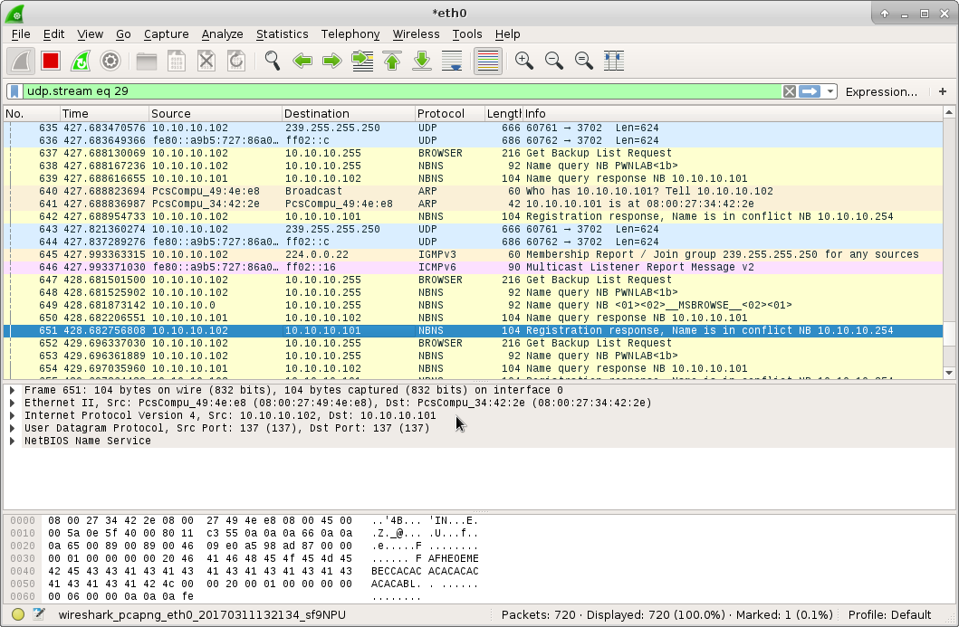Stop the running capture with red square

[x=51, y=62]
